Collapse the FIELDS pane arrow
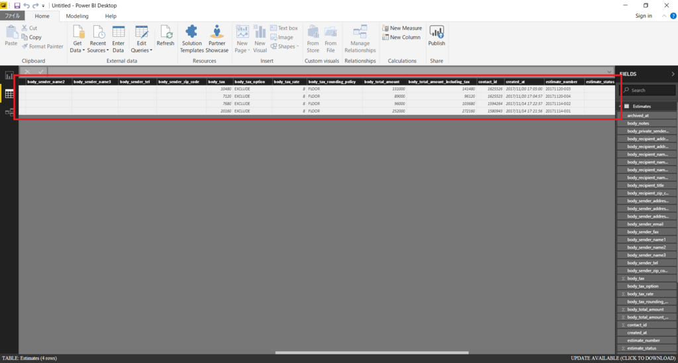The height and width of the screenshot is (363, 678). 673,74
